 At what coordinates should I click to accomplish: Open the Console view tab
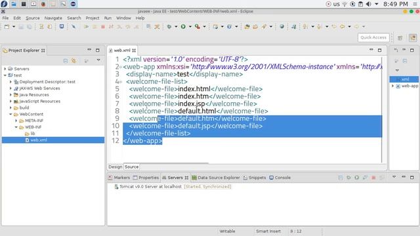tap(280, 178)
